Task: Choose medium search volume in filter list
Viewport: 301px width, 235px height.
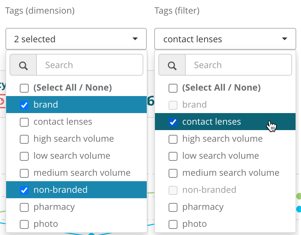Action: point(173,173)
